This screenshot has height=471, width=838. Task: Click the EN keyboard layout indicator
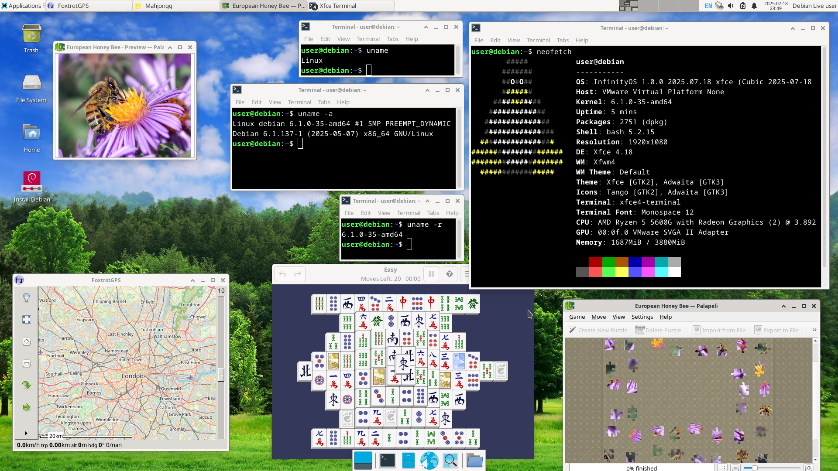point(708,6)
